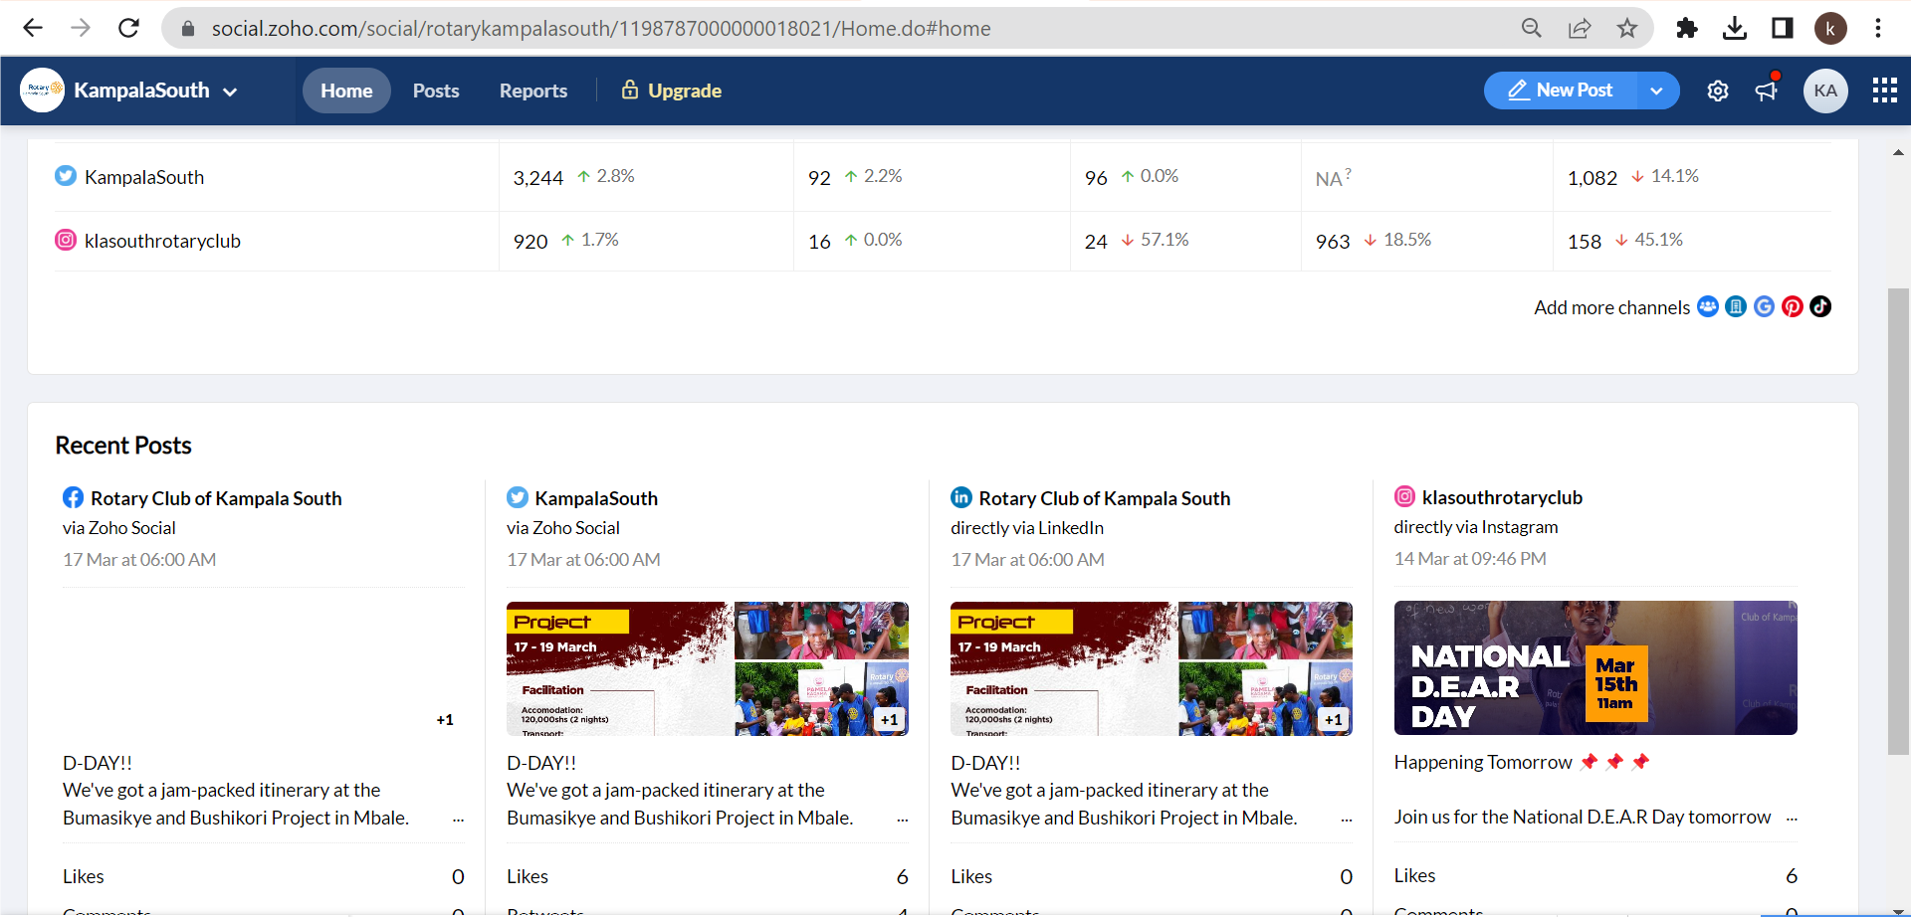Toggle the browser side panel icon
Viewport: 1911px width, 917px height.
coord(1783,28)
